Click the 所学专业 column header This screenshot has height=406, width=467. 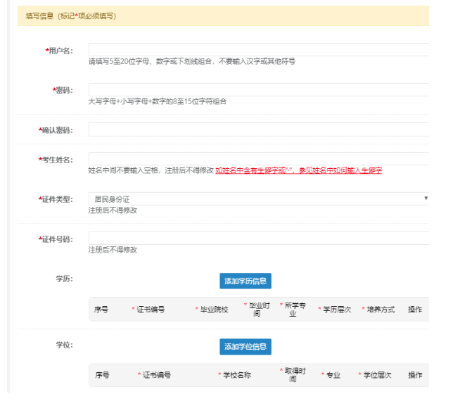pyautogui.click(x=293, y=310)
